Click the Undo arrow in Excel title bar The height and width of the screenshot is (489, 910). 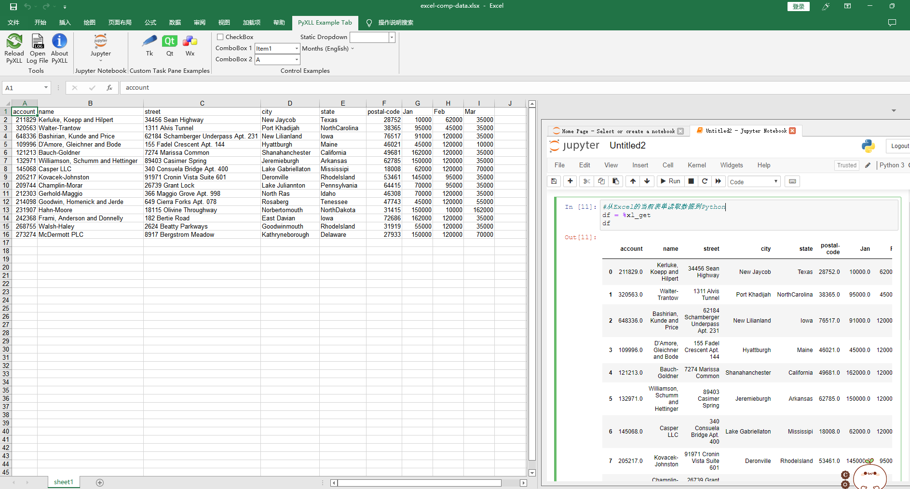point(27,6)
